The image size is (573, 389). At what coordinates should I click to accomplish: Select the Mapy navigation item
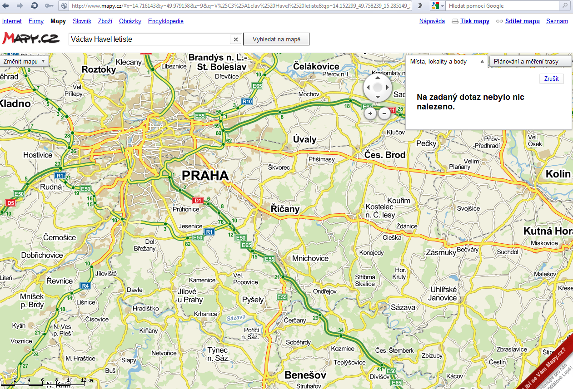58,21
